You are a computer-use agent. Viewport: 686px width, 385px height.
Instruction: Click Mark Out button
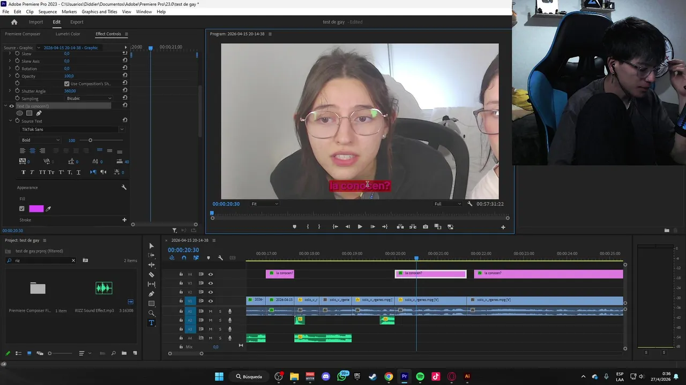click(x=319, y=227)
